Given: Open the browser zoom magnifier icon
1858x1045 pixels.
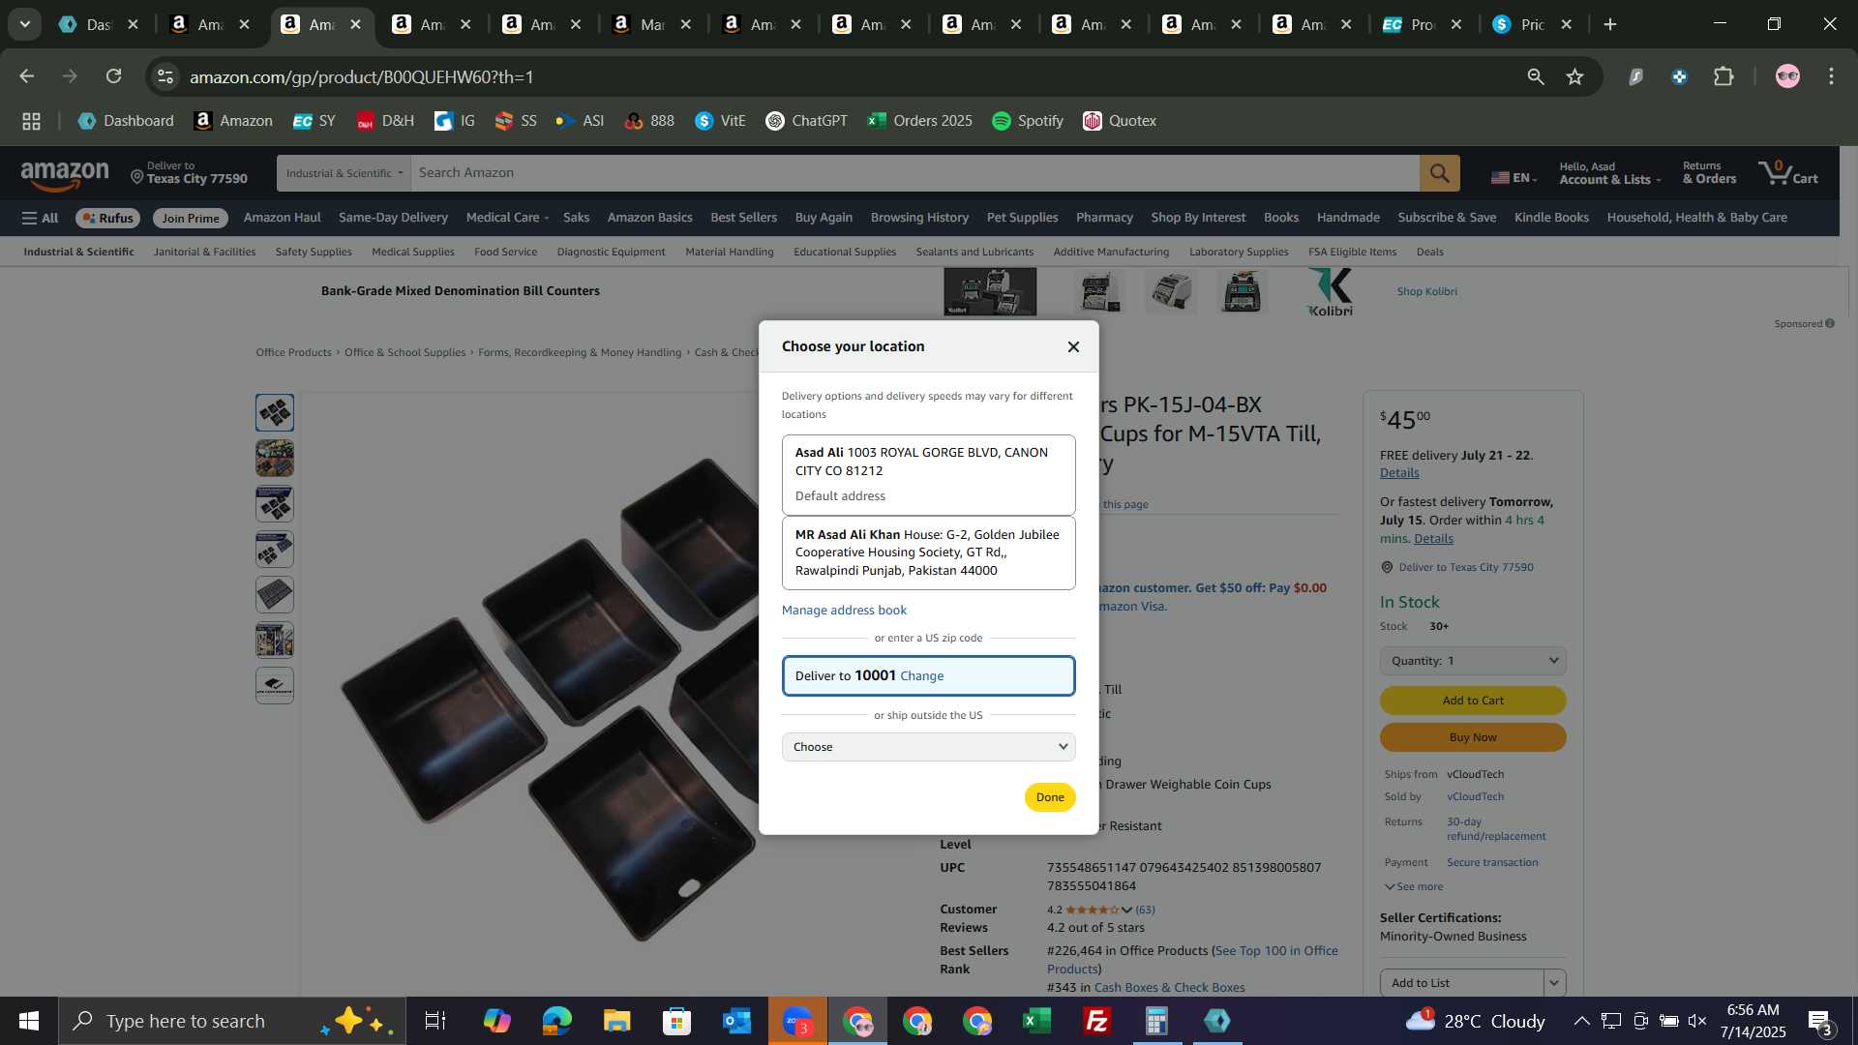Looking at the screenshot, I should pyautogui.click(x=1536, y=76).
